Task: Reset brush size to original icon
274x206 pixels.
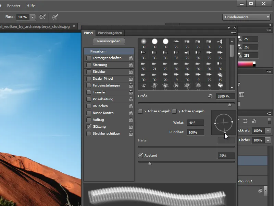Action: click(x=210, y=96)
